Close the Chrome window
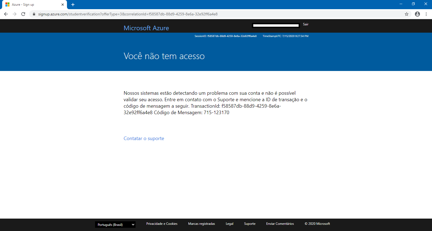The height and width of the screenshot is (231, 432). (426, 4)
